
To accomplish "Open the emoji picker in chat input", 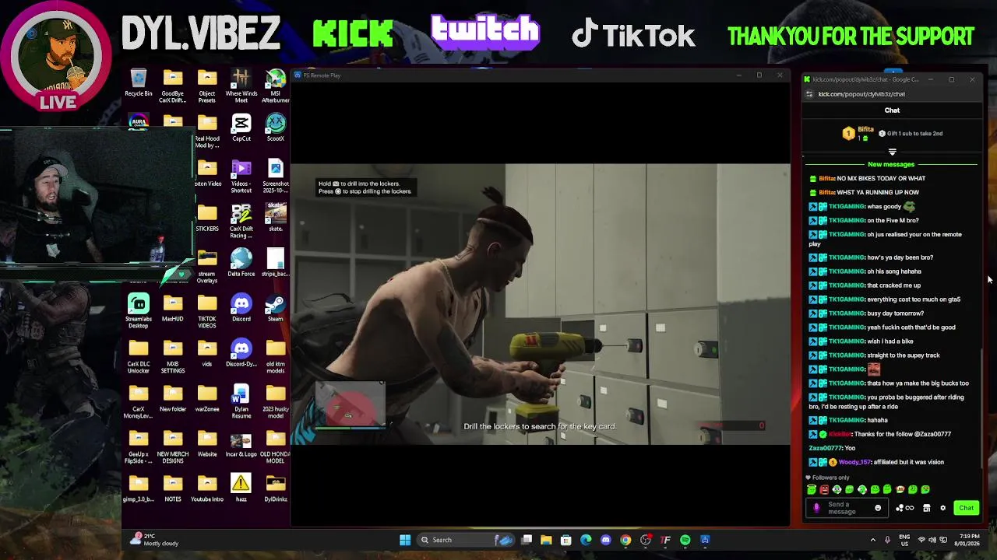I will [878, 508].
